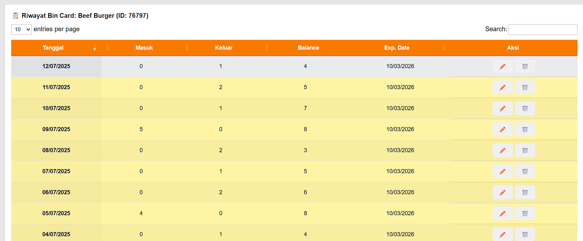Delete the 07/07/2025 entry with trash icon
The image size is (583, 241).
pyautogui.click(x=525, y=171)
